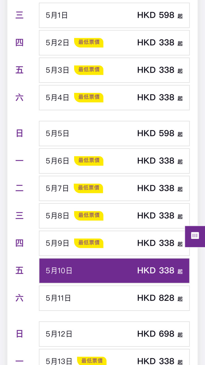
Task: Click the 最低票價 badge on 5月7日
Action: click(88, 188)
